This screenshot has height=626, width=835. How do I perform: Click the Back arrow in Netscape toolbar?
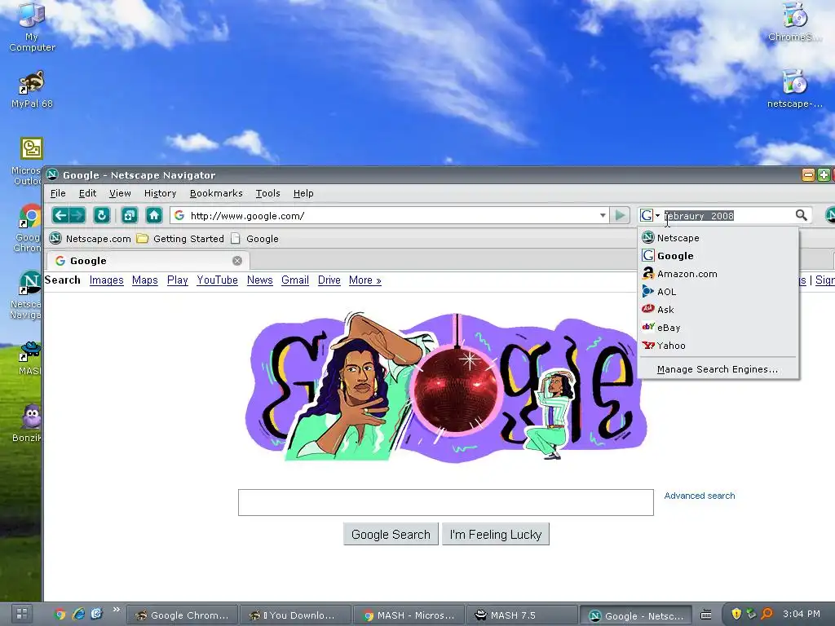coord(60,215)
